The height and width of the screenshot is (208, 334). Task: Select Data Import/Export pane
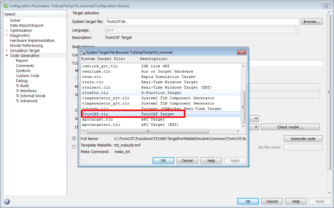(27, 25)
